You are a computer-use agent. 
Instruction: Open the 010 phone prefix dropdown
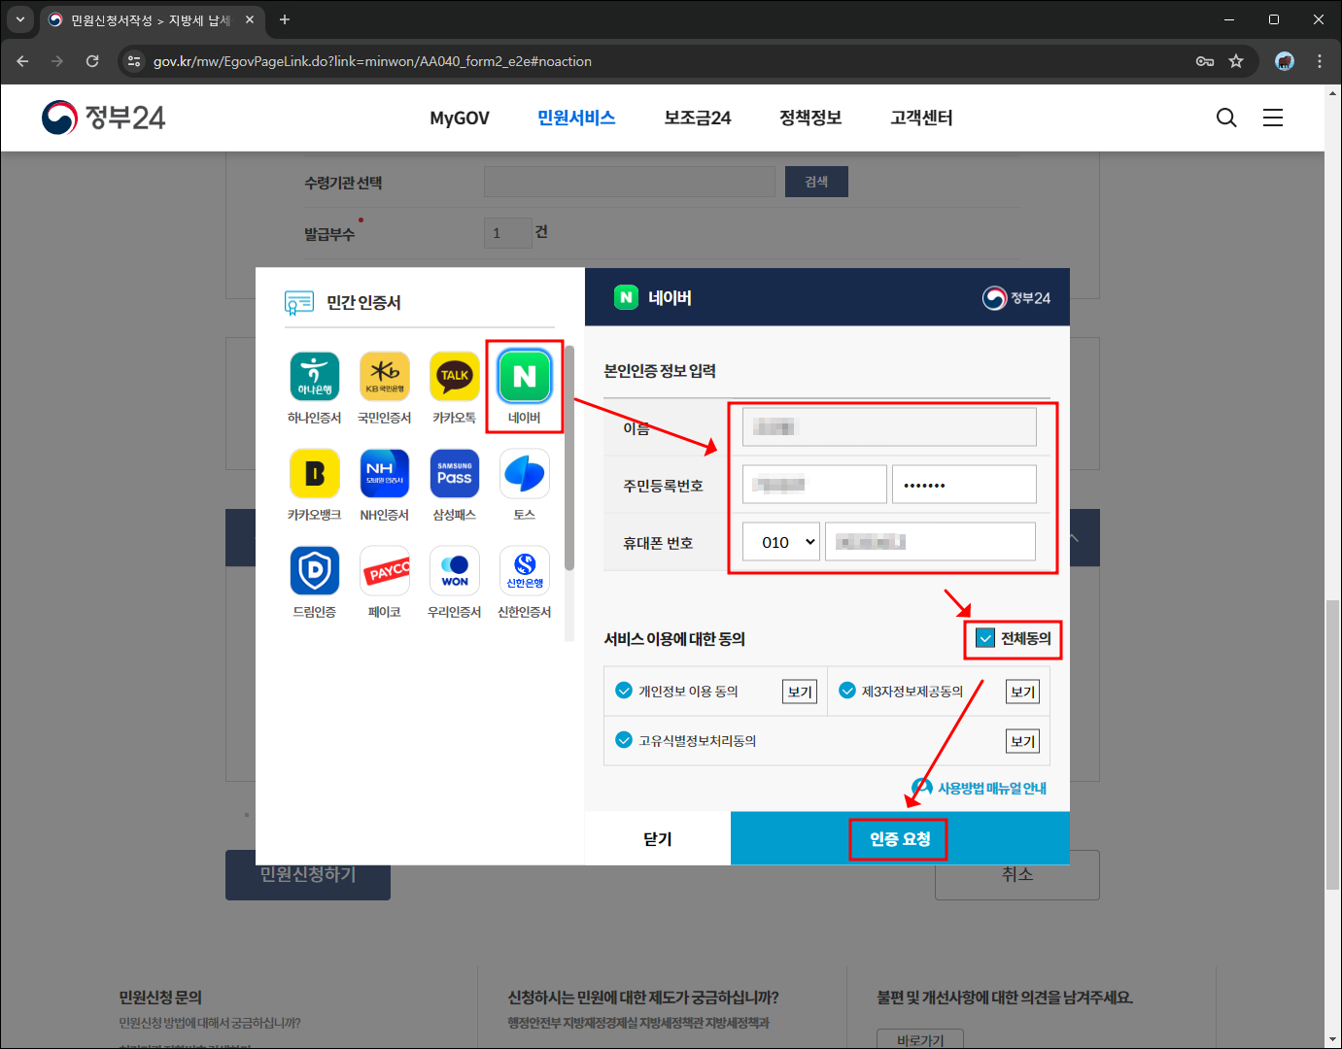tap(781, 542)
